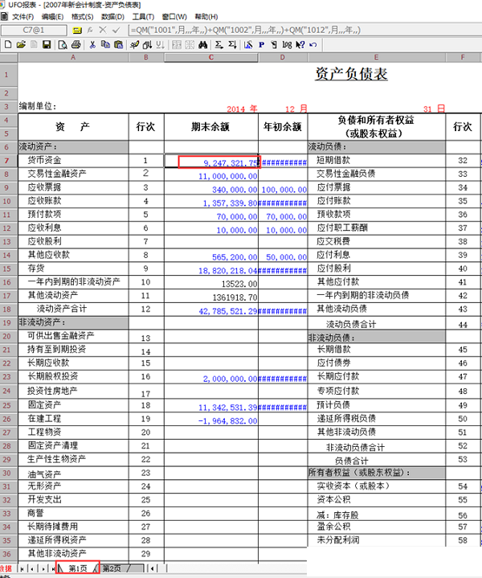Click into the QM formula bar
Viewport: 482px width, 578px height.
point(304,31)
